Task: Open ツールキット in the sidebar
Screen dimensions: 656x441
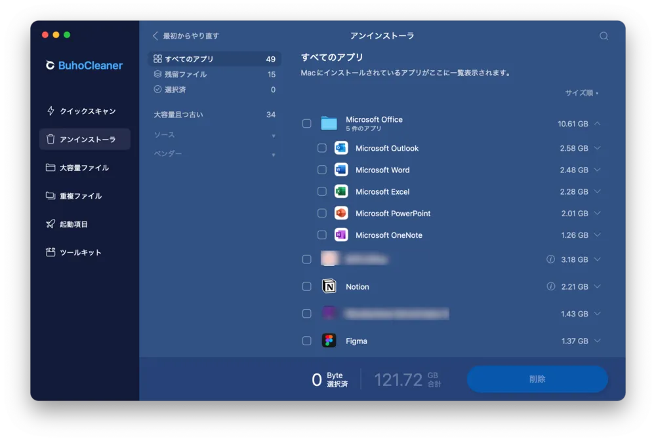Action: (85, 252)
